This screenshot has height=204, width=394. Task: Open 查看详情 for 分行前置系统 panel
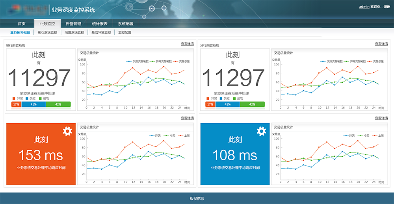pyautogui.click(x=381, y=44)
